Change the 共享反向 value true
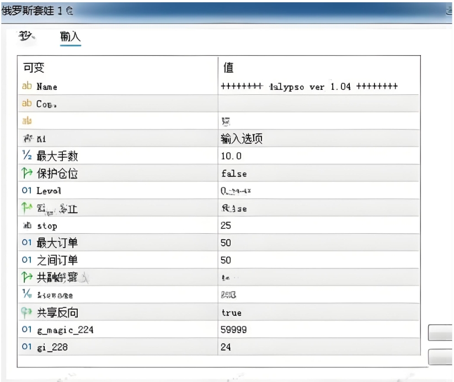 [232, 313]
